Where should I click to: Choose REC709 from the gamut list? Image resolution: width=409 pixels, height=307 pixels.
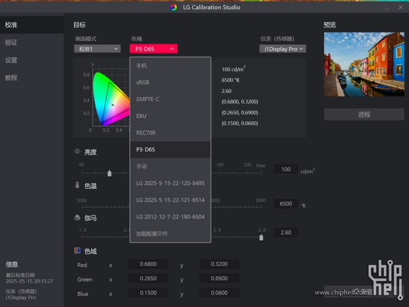point(170,133)
